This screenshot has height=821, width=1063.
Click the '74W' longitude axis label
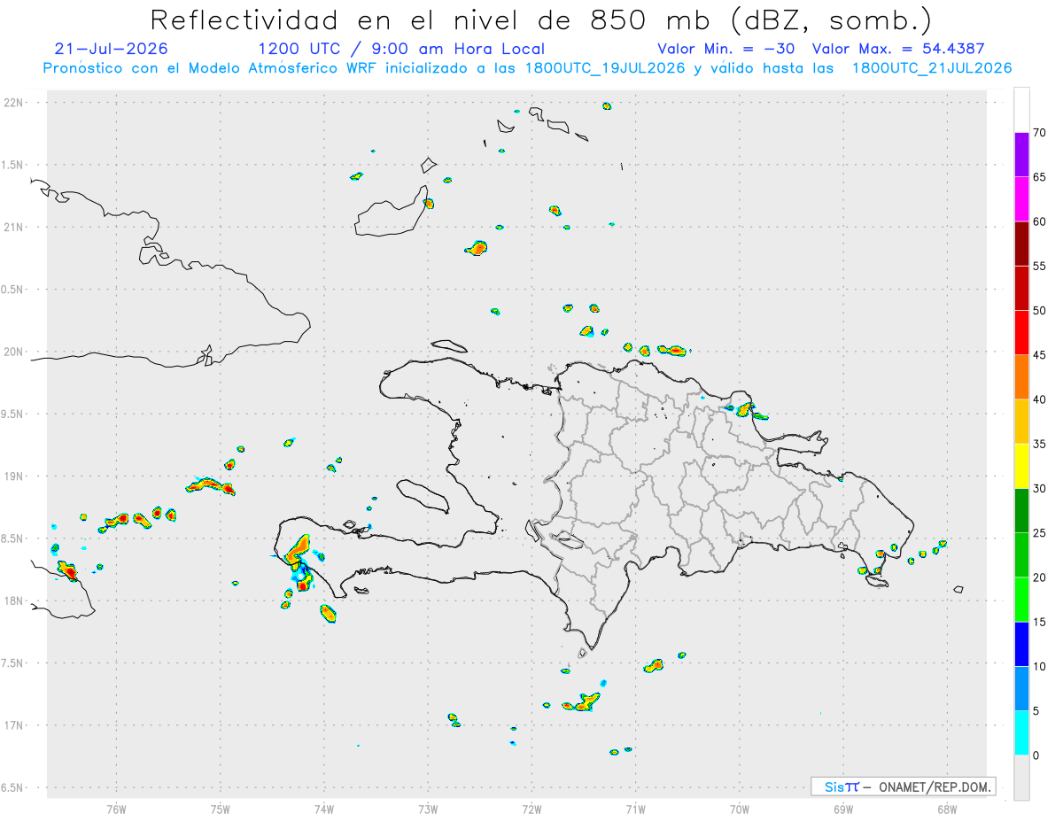324,809
